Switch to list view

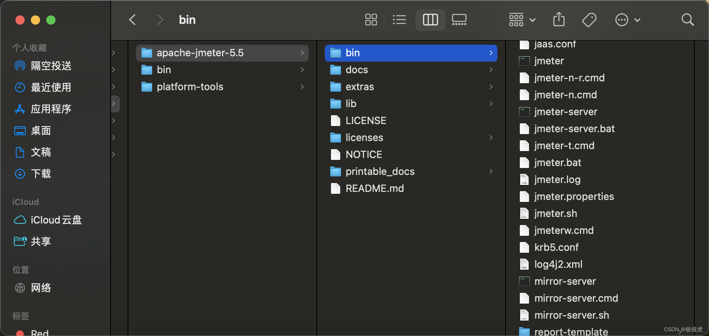[399, 20]
